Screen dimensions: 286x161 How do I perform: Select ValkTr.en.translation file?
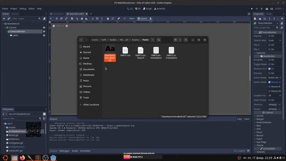(x=156, y=53)
